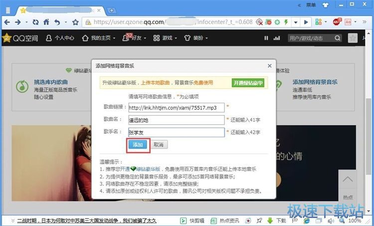Click 添加网络背景音乐 heading on the page

(x=315, y=82)
